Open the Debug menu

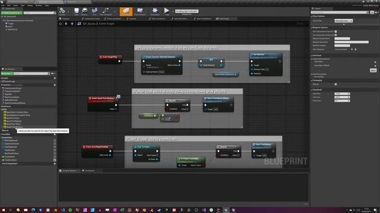point(30,5)
